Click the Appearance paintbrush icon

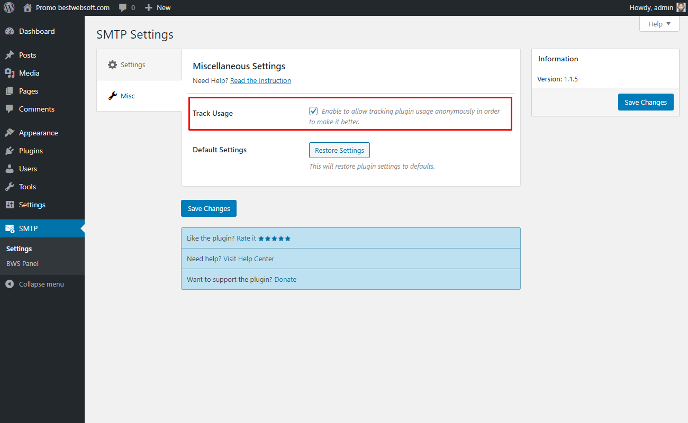tap(10, 133)
